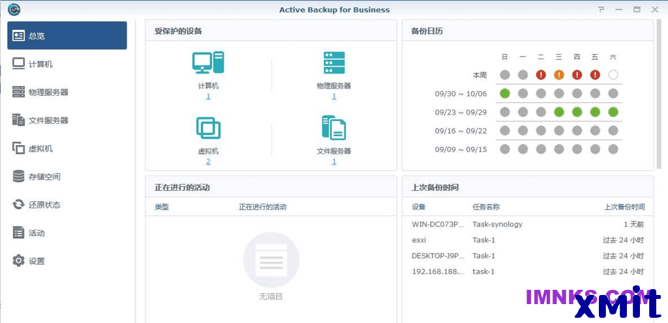The image size is (668, 323).
Task: Click green Friday dot in 09/23 ~ 09/29
Action: [x=595, y=112]
